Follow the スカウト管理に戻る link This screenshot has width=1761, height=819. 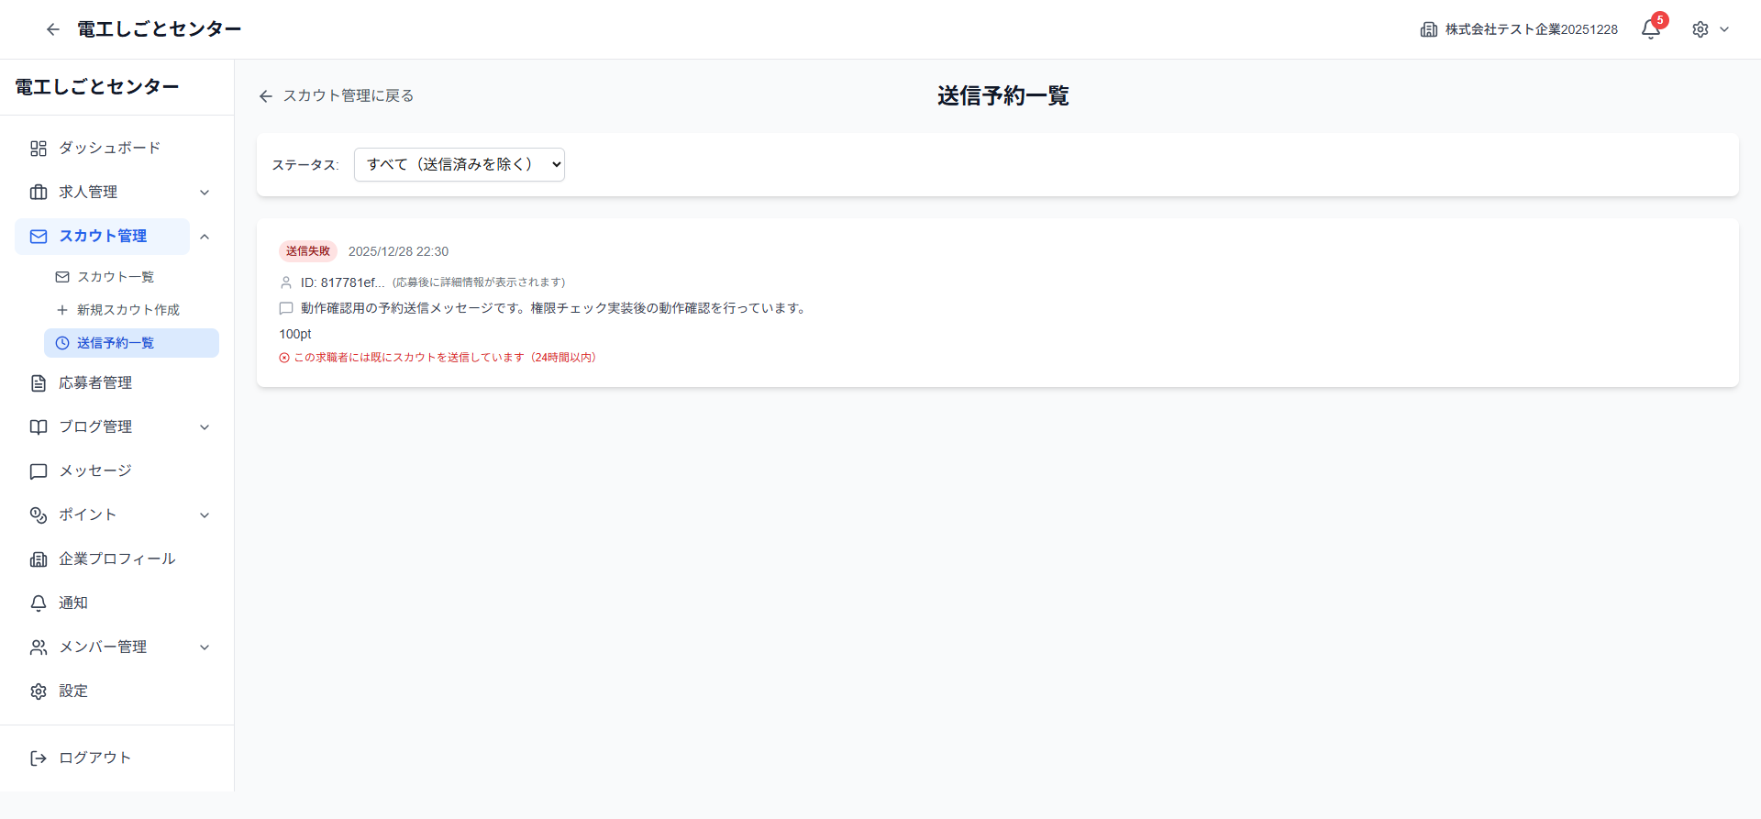click(x=349, y=95)
